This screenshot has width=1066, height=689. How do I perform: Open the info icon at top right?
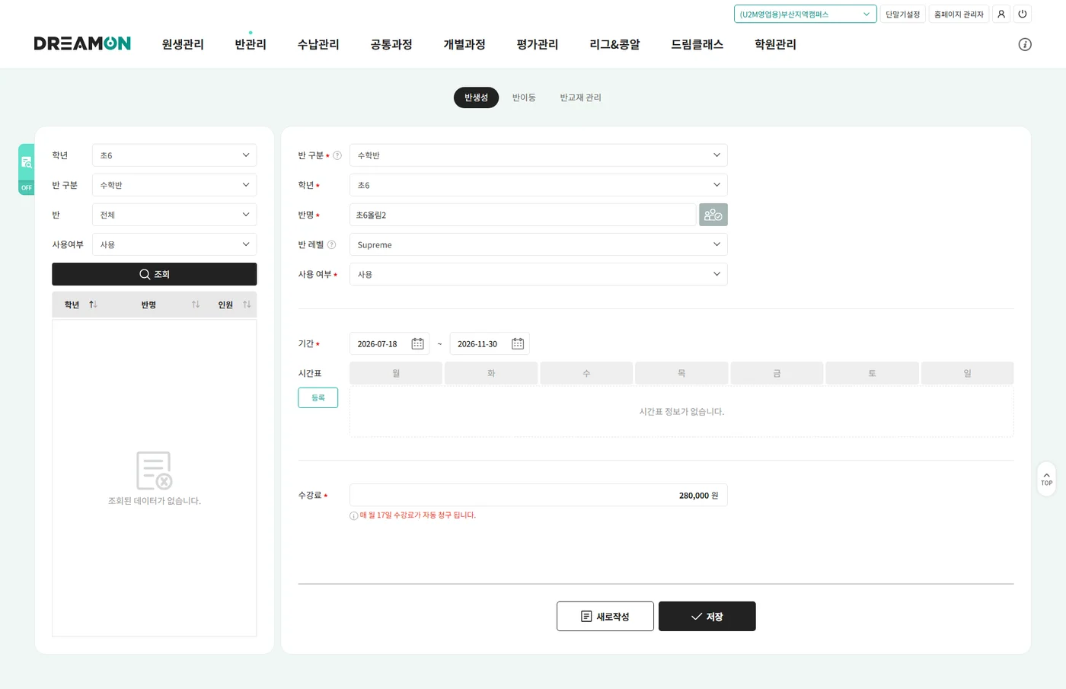click(1025, 44)
